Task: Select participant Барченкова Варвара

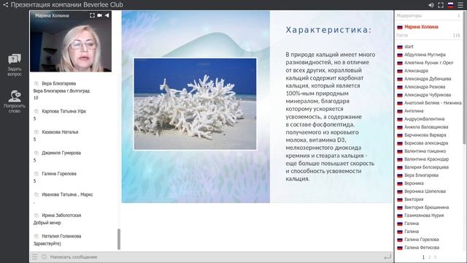Action: click(x=425, y=135)
